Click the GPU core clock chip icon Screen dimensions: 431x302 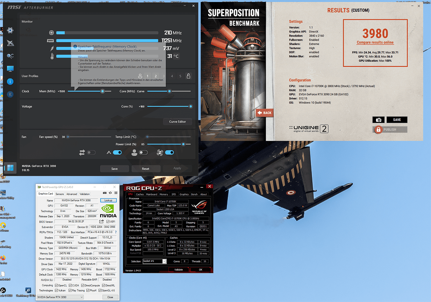tap(51, 33)
